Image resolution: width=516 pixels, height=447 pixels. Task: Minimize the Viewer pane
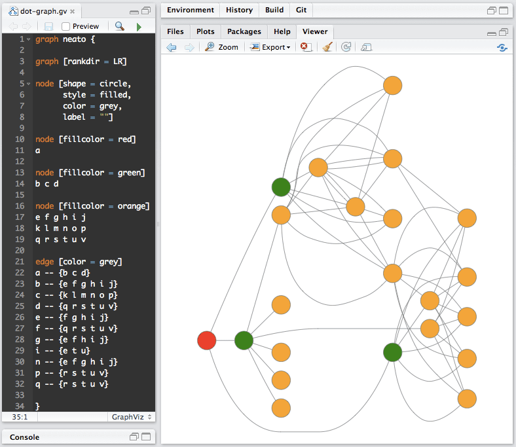click(492, 33)
